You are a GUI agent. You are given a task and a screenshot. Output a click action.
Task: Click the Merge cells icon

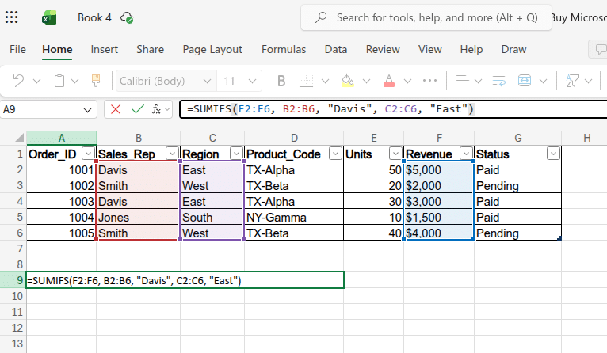(x=525, y=81)
